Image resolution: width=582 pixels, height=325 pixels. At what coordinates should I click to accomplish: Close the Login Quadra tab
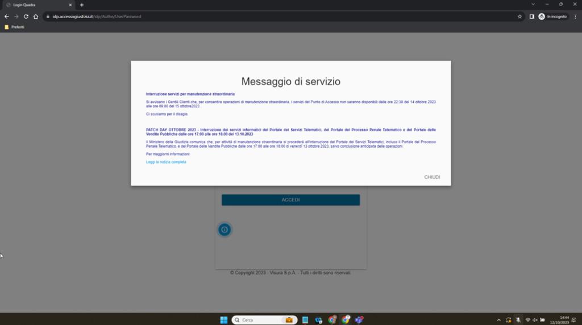(70, 5)
